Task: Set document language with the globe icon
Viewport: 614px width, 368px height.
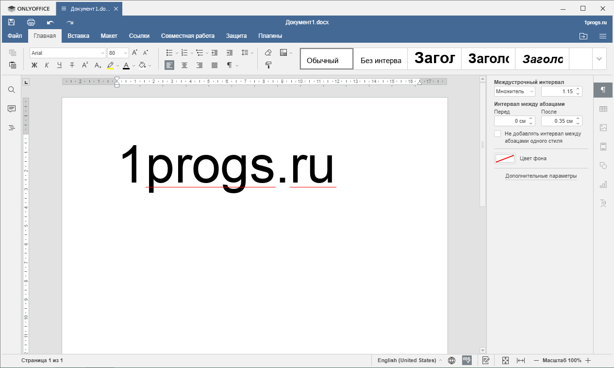Action: click(x=451, y=360)
